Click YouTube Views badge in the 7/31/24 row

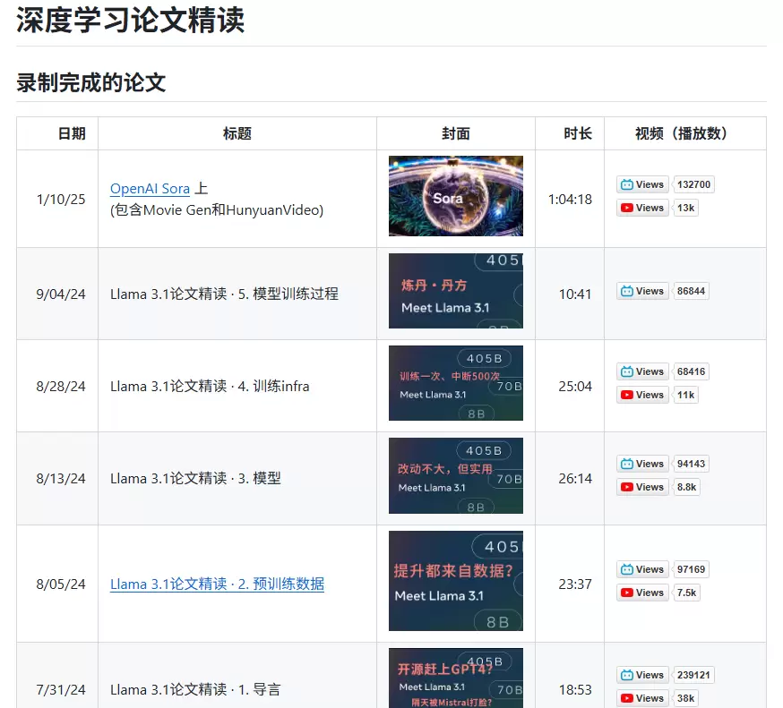pos(642,698)
